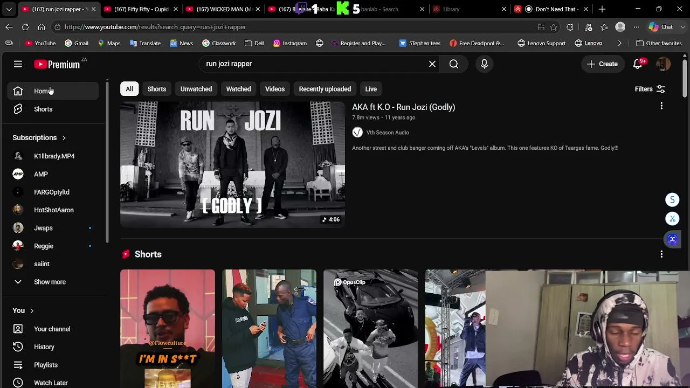
Task: Open Playlists in the sidebar
Action: pos(53,365)
